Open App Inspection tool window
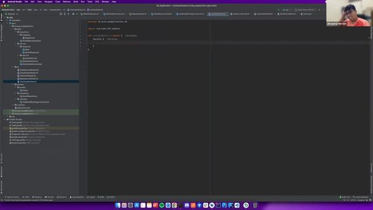This screenshot has width=373, height=210. (77, 197)
